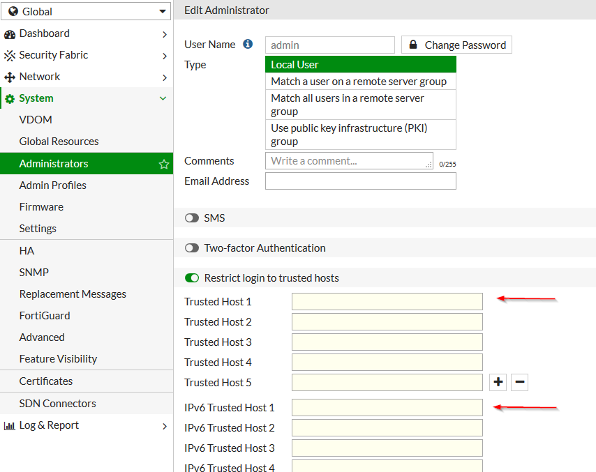Viewport: 596px width, 472px height.
Task: Click the star icon beside Administrators
Action: (x=163, y=163)
